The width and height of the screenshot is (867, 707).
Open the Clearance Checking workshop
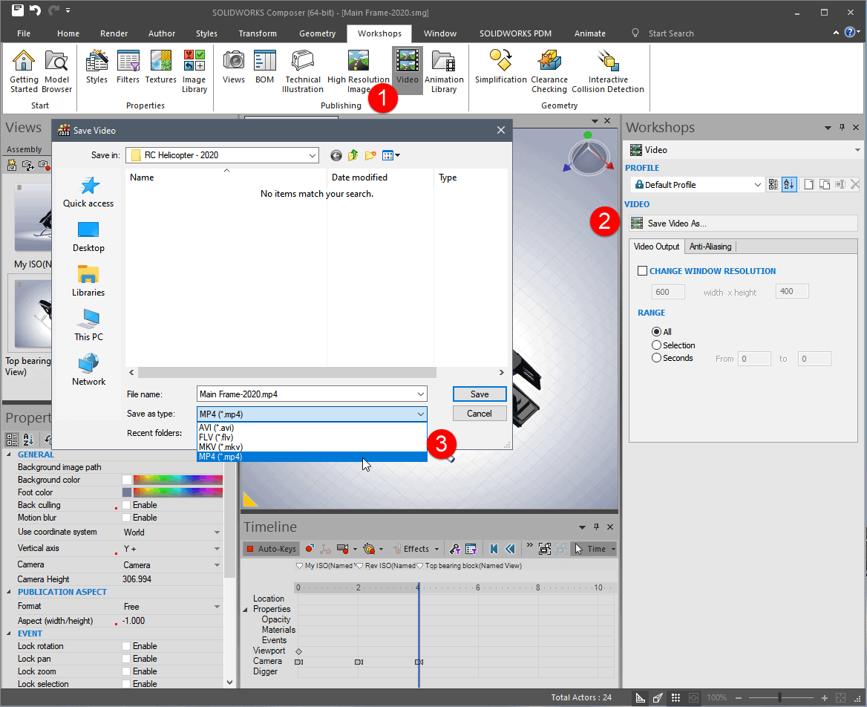click(x=549, y=71)
